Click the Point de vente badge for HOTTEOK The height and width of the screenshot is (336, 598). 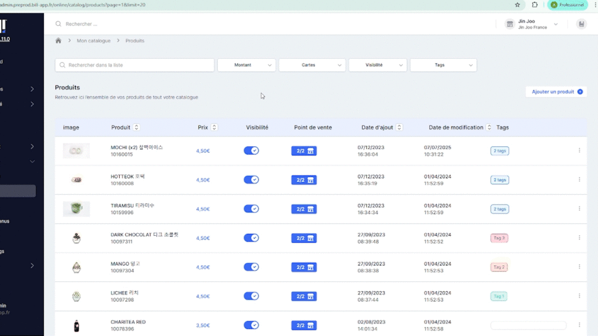(304, 180)
